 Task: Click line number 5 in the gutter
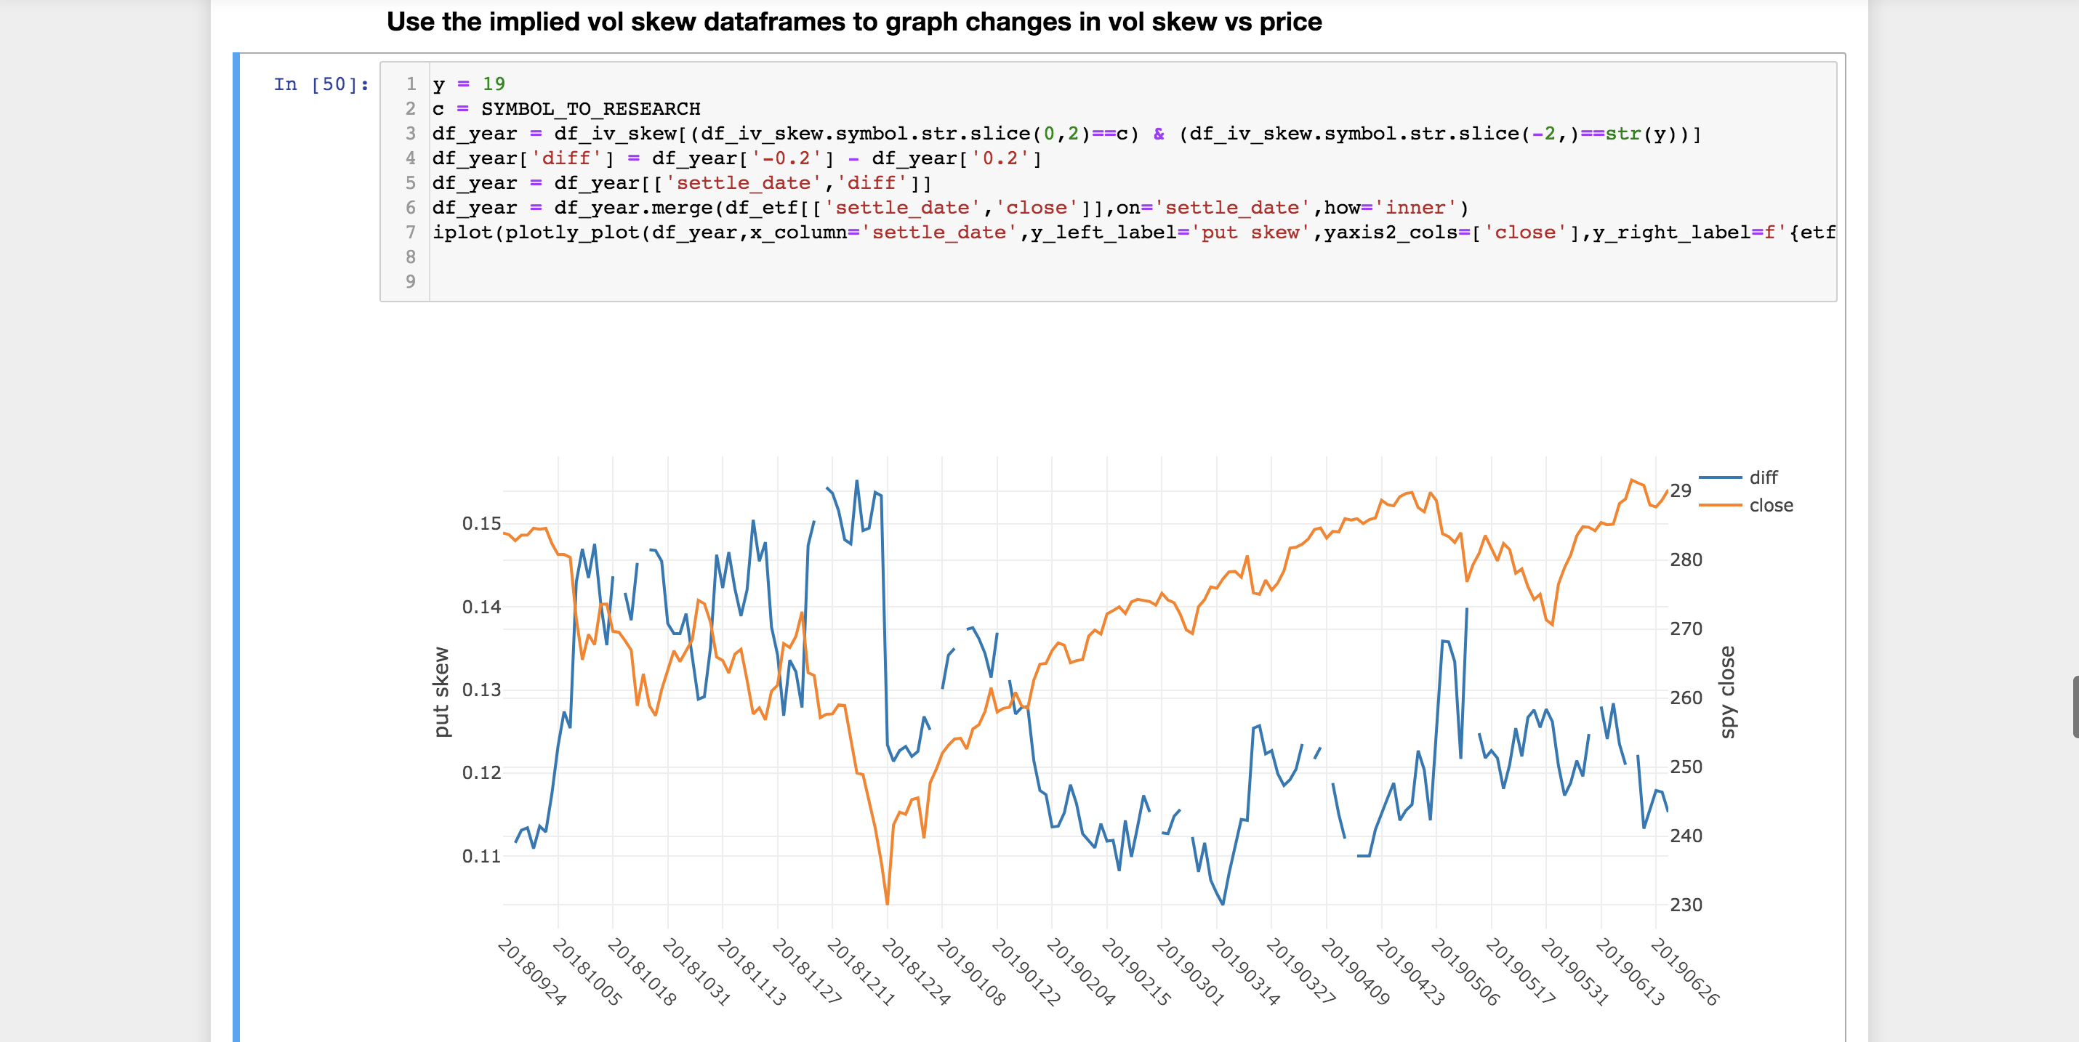411,183
